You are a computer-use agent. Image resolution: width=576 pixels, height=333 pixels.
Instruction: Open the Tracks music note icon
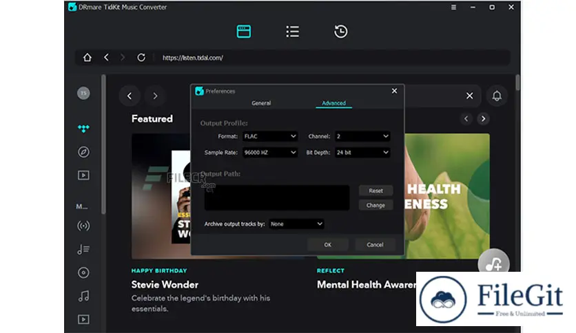83,296
